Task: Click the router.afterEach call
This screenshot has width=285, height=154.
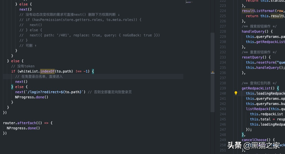Action: tap(28, 123)
